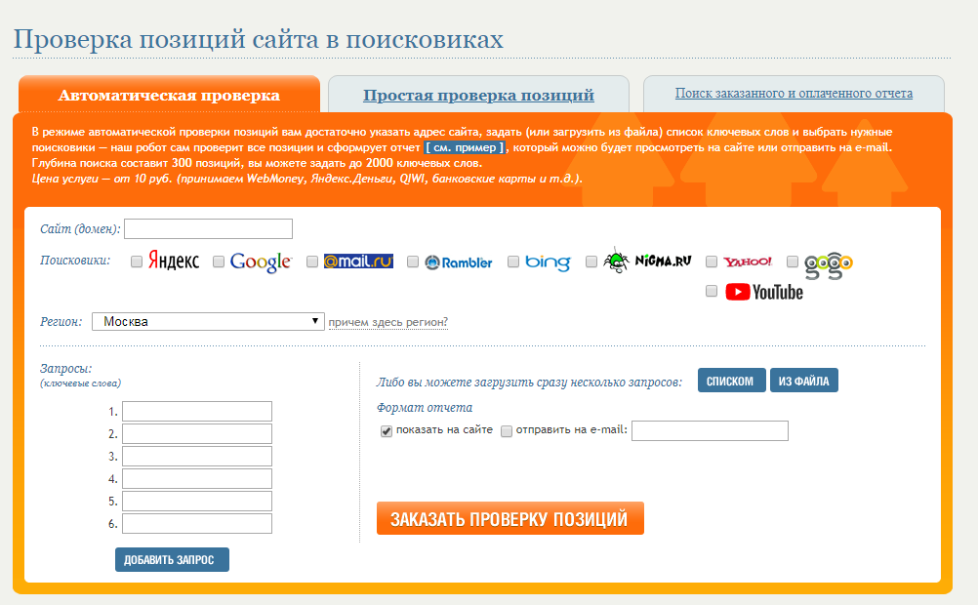
Task: Toggle the YouTube checkbox
Action: 711,291
